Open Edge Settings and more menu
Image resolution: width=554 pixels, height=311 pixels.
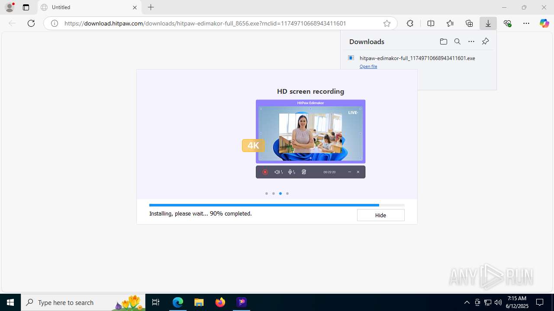tap(526, 23)
